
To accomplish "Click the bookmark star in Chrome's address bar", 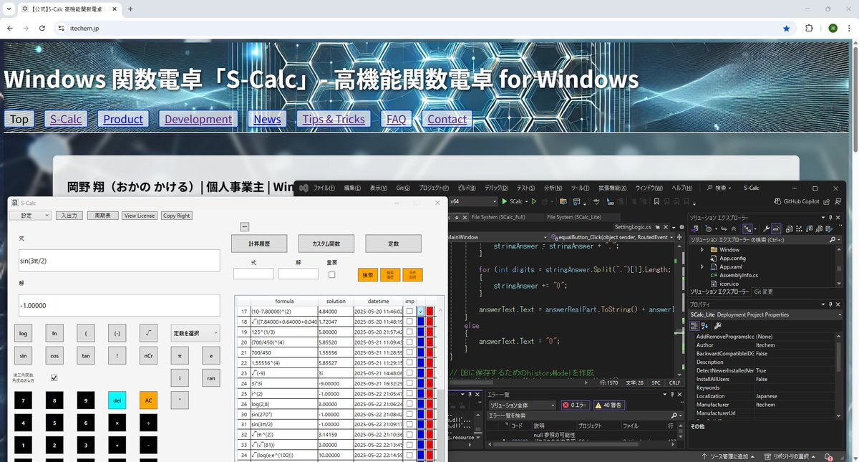I will coord(787,28).
